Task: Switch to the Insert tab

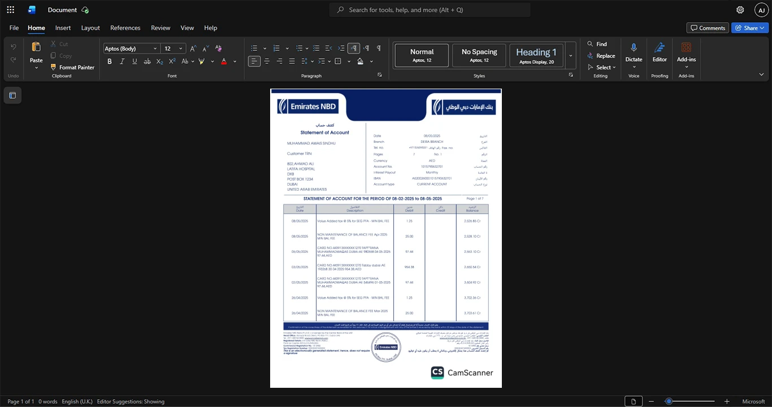Action: point(63,28)
